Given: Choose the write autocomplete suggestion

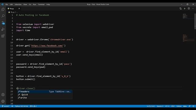Looking at the screenshot, I should pyautogui.click(x=45, y=98).
